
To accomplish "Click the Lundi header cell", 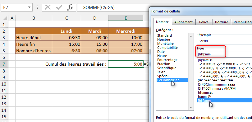I will point(66,31).
